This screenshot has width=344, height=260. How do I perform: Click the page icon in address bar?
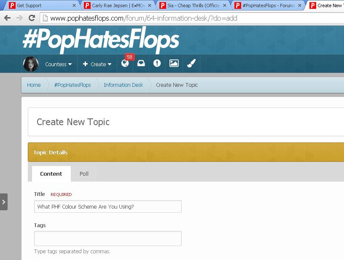45,18
